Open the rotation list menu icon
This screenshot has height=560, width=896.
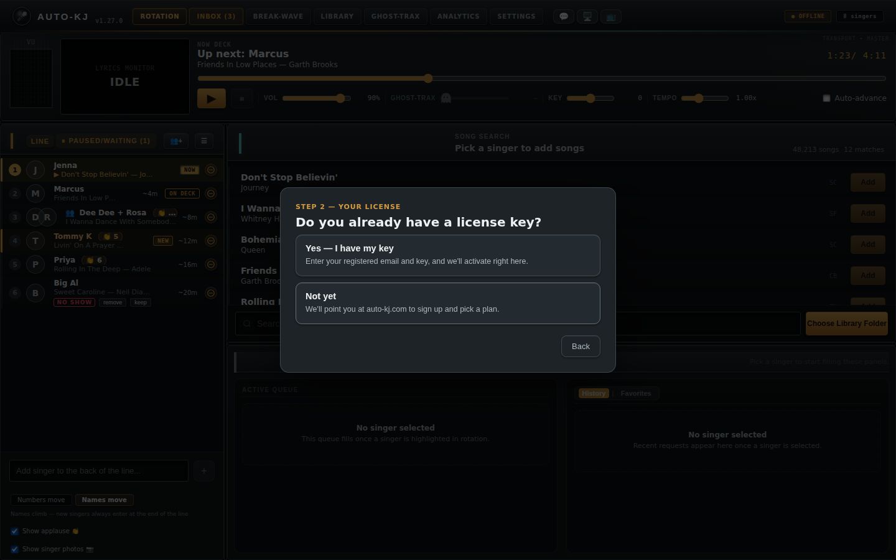click(x=204, y=141)
